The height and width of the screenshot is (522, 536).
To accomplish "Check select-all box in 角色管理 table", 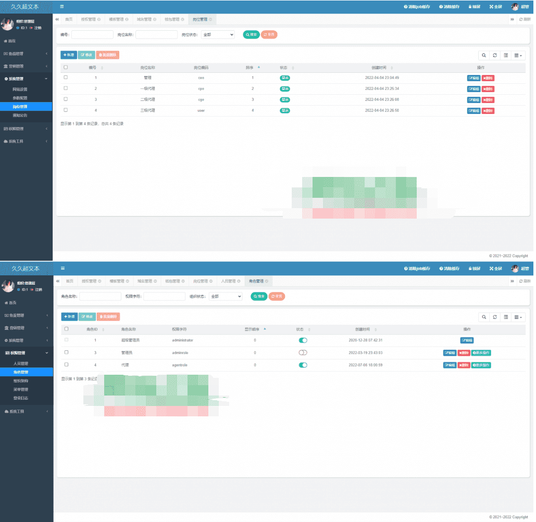I will pos(66,329).
